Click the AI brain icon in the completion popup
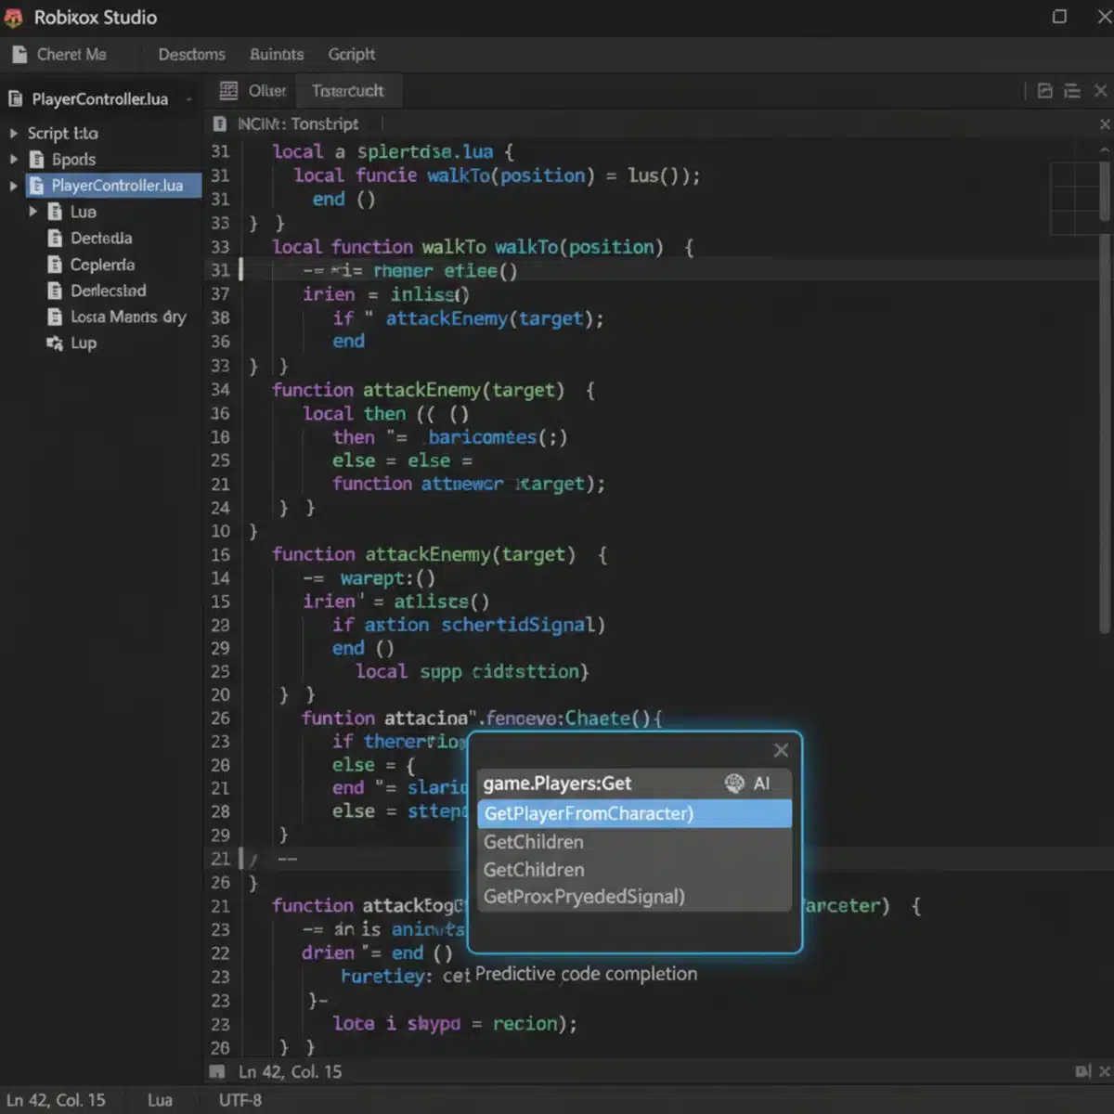Image resolution: width=1114 pixels, height=1114 pixels. pyautogui.click(x=734, y=783)
